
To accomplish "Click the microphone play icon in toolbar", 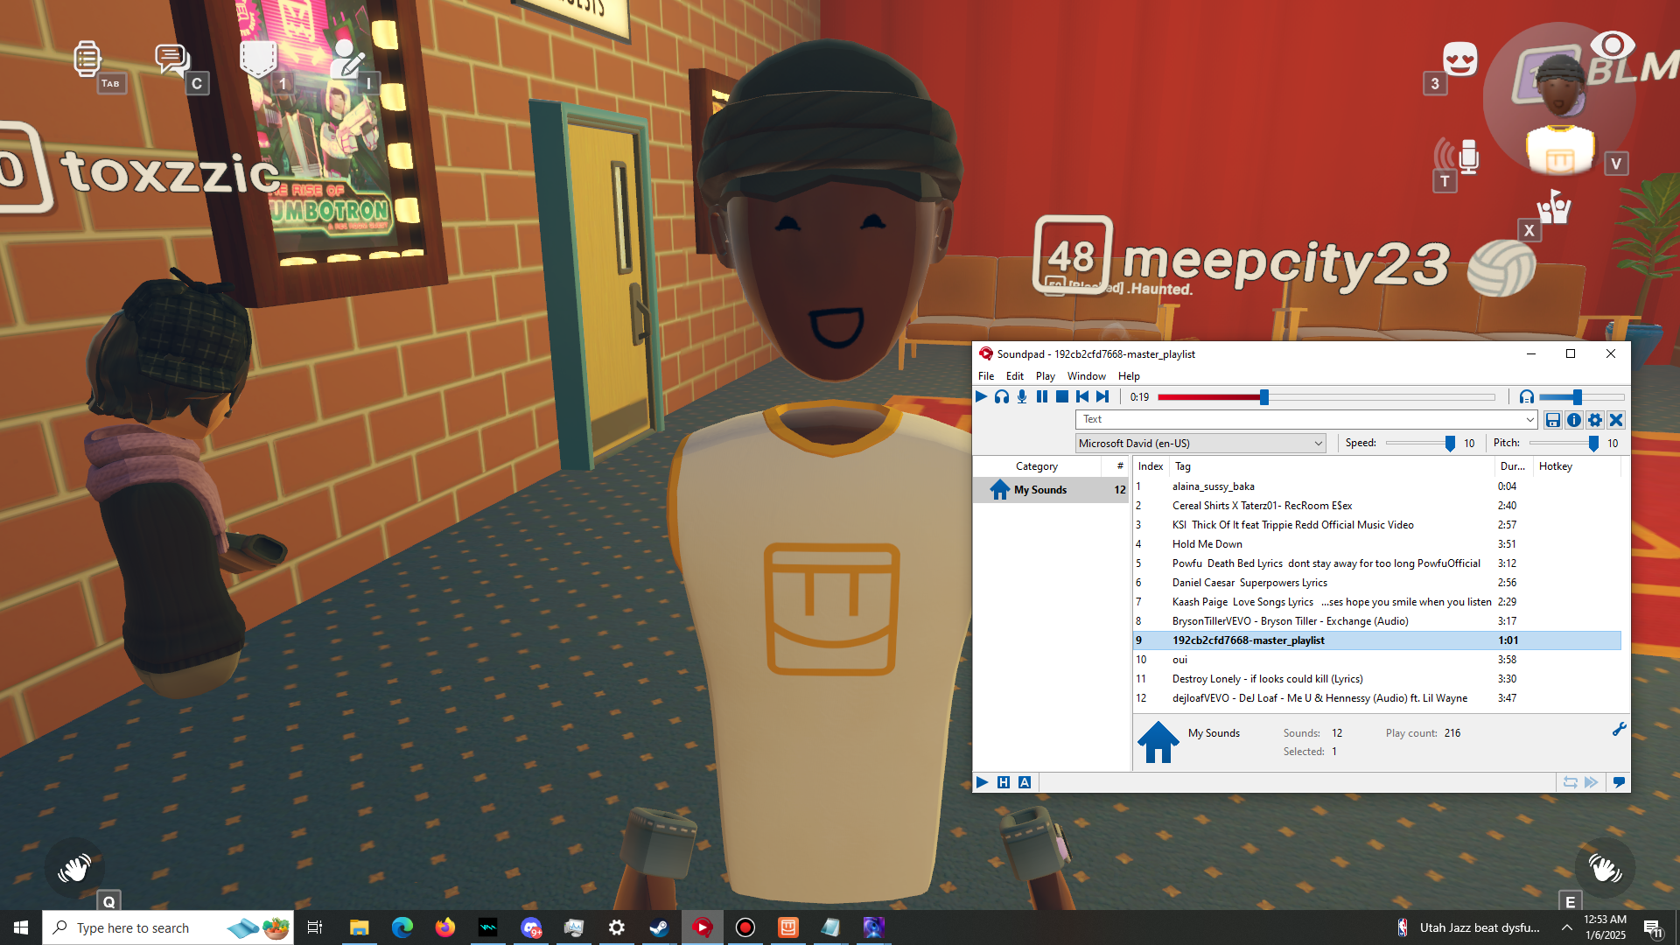I will coord(1022,397).
